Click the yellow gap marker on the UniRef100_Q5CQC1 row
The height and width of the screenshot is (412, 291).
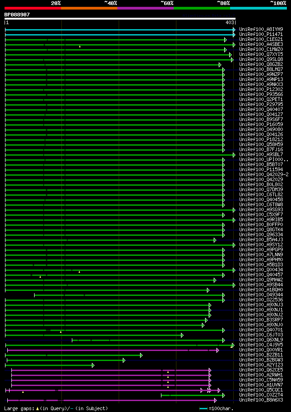click(23, 392)
